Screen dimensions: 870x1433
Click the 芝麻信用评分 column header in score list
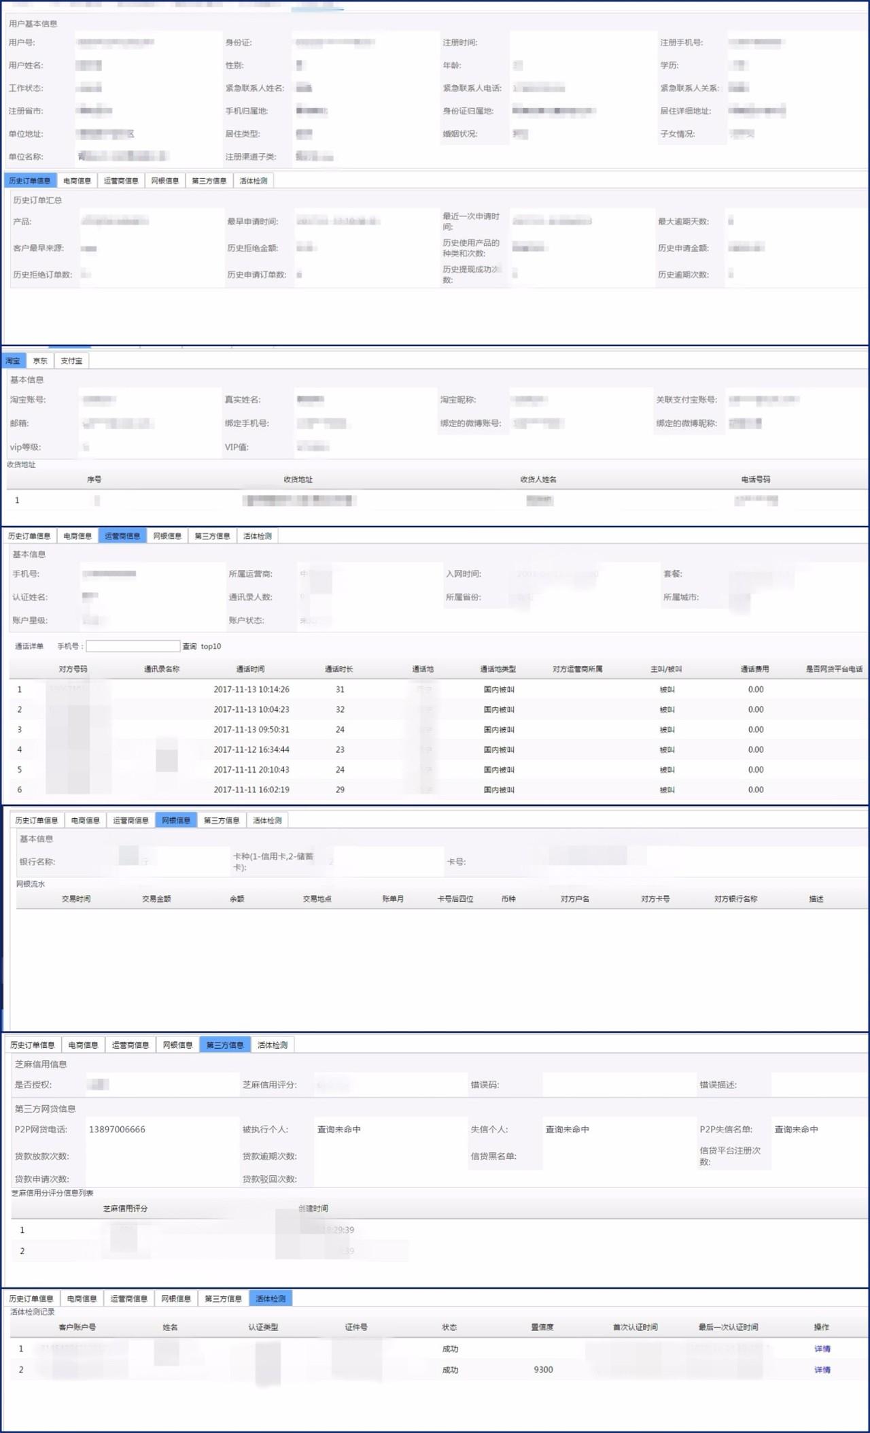[x=125, y=1209]
